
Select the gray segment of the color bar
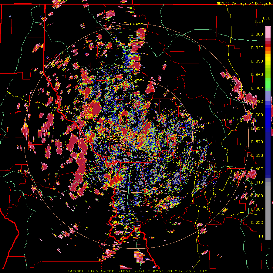[268, 211]
